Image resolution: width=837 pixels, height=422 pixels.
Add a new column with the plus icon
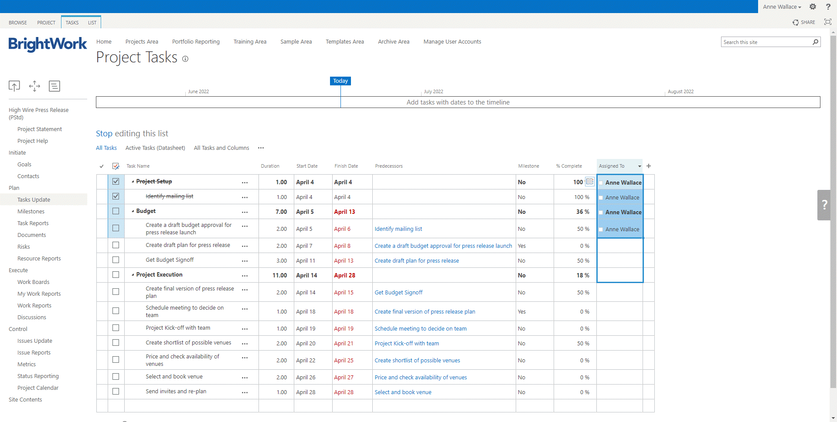tap(649, 166)
